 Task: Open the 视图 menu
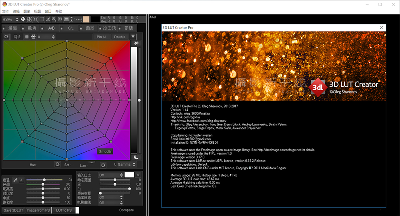tap(38, 11)
